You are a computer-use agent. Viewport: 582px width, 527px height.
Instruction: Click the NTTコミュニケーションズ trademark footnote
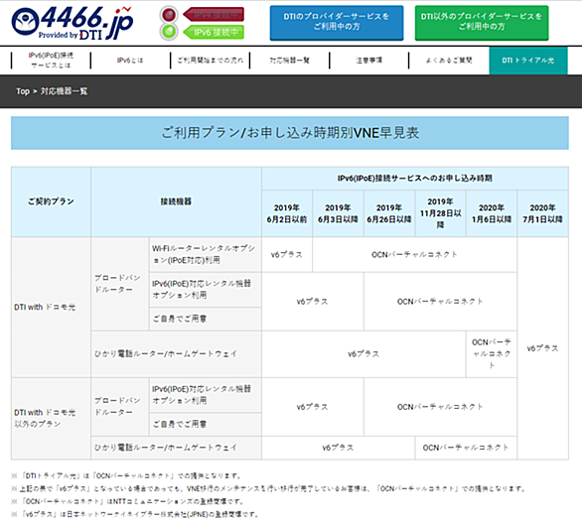128,502
